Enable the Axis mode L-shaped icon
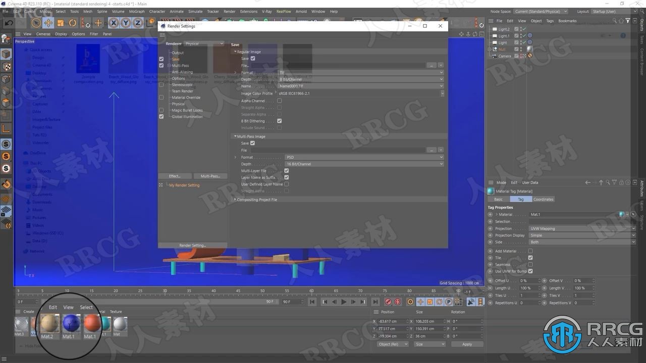The height and width of the screenshot is (363, 646). [x=6, y=129]
